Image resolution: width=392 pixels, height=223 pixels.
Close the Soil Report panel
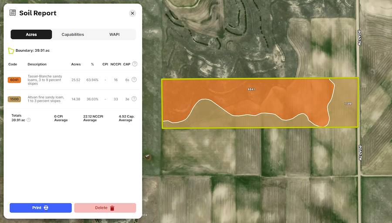tap(132, 13)
